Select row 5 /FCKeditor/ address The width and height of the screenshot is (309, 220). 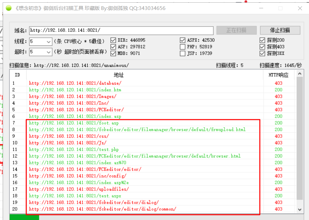[76, 110]
